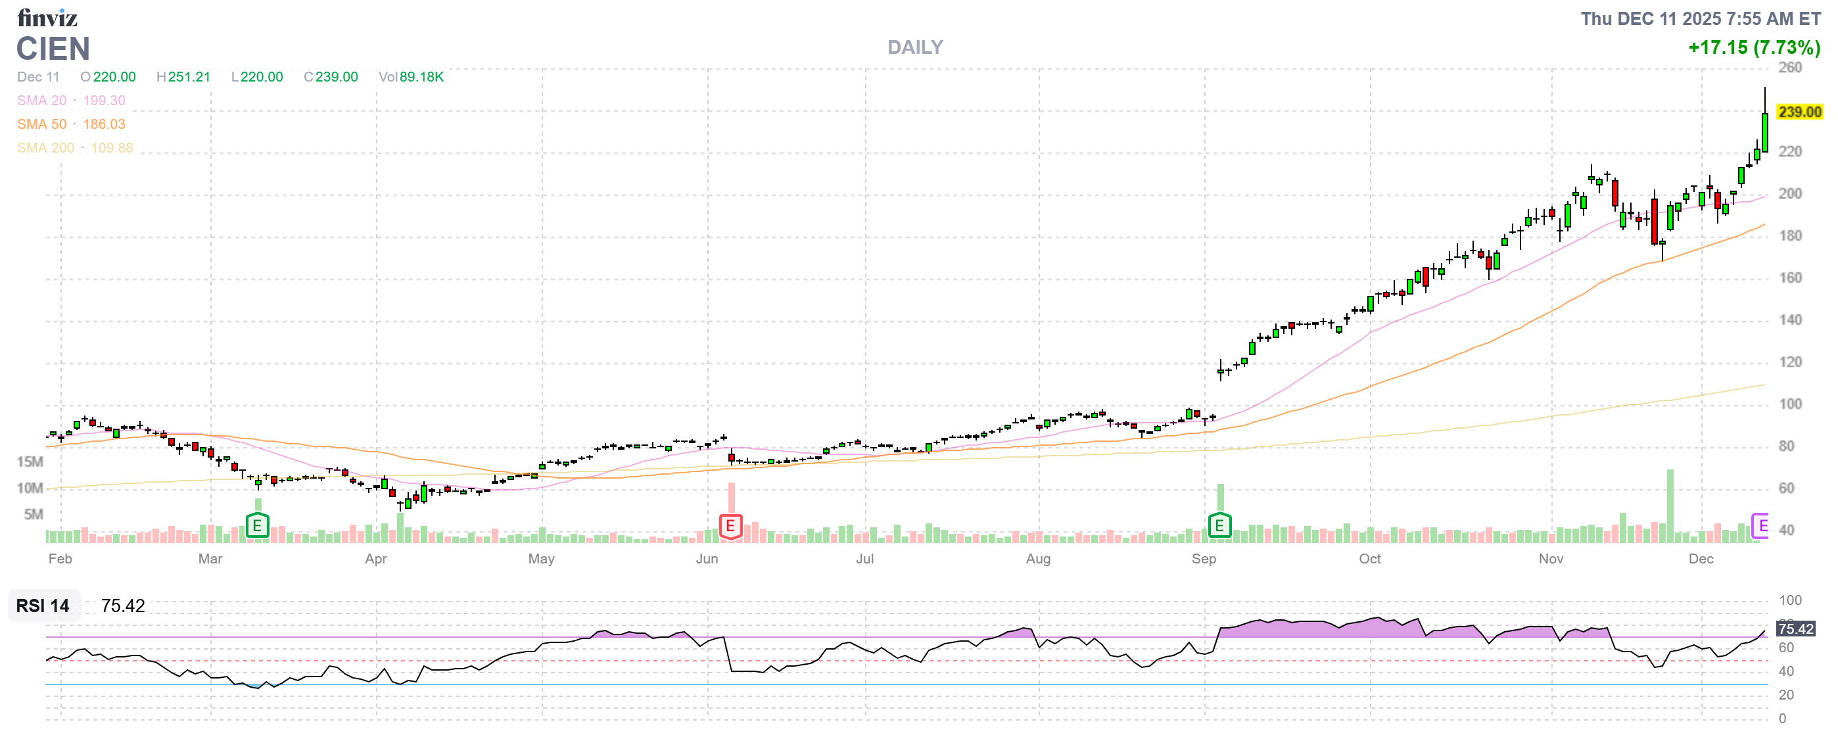Click the green earnings marker in September
The width and height of the screenshot is (1838, 739).
(x=1219, y=527)
